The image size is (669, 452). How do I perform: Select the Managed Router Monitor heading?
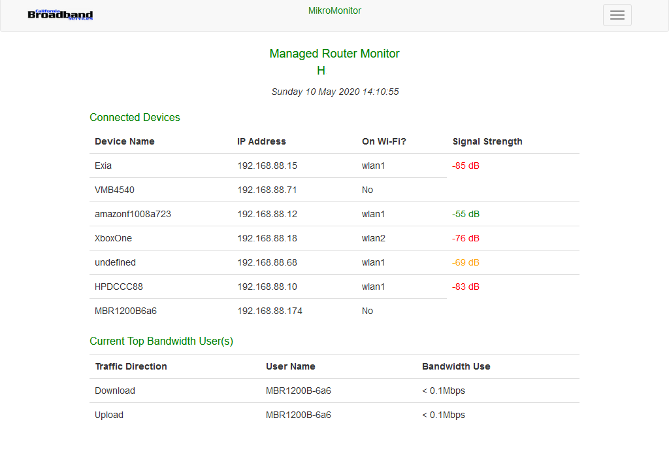tap(334, 54)
